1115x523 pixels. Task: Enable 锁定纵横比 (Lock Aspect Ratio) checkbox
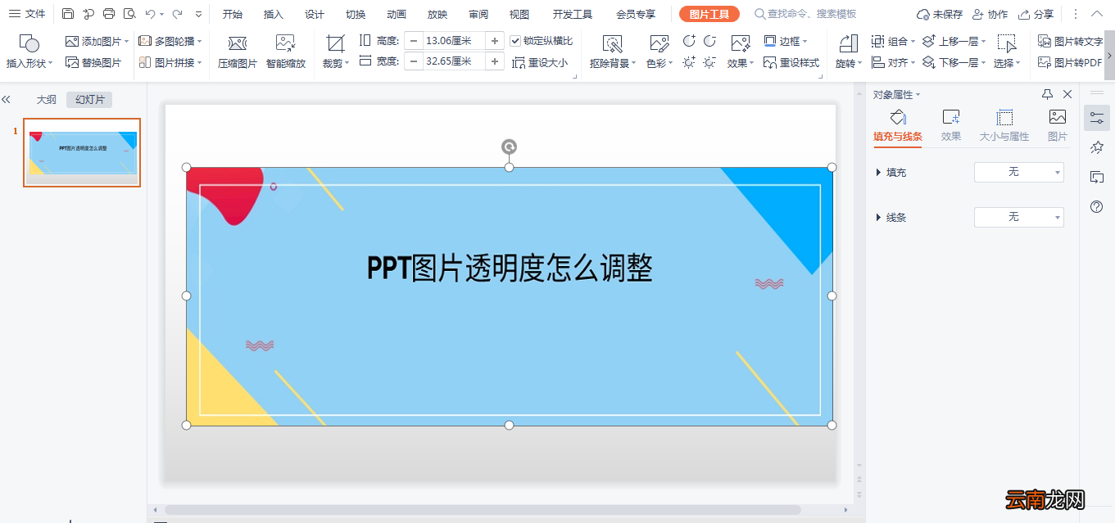(x=516, y=39)
